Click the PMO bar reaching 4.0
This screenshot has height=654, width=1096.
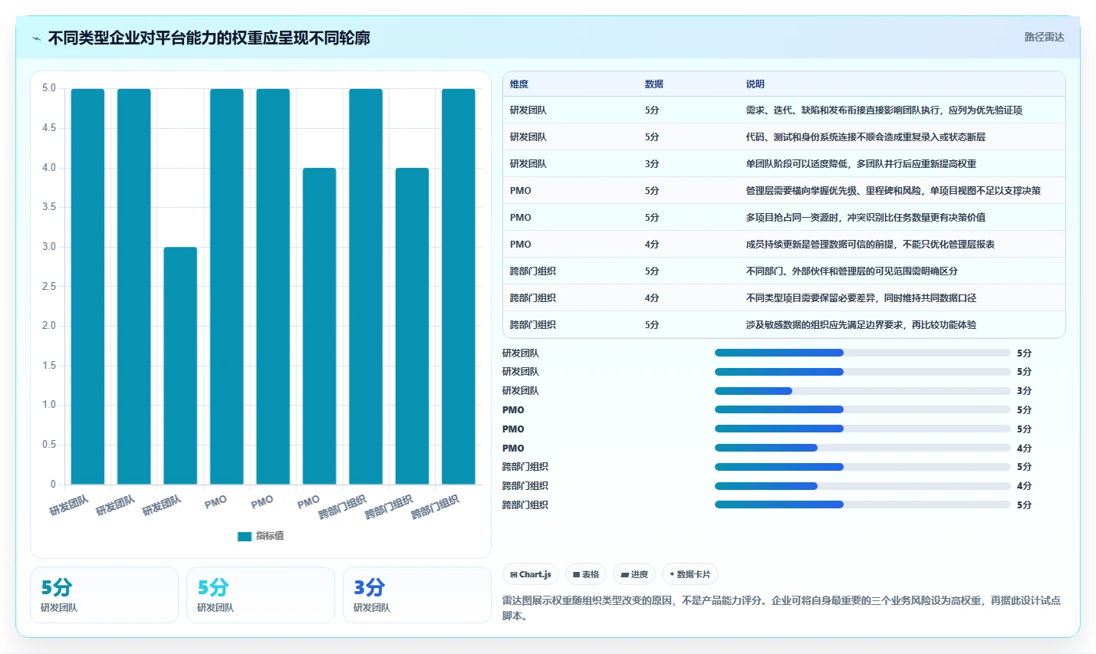tap(319, 326)
